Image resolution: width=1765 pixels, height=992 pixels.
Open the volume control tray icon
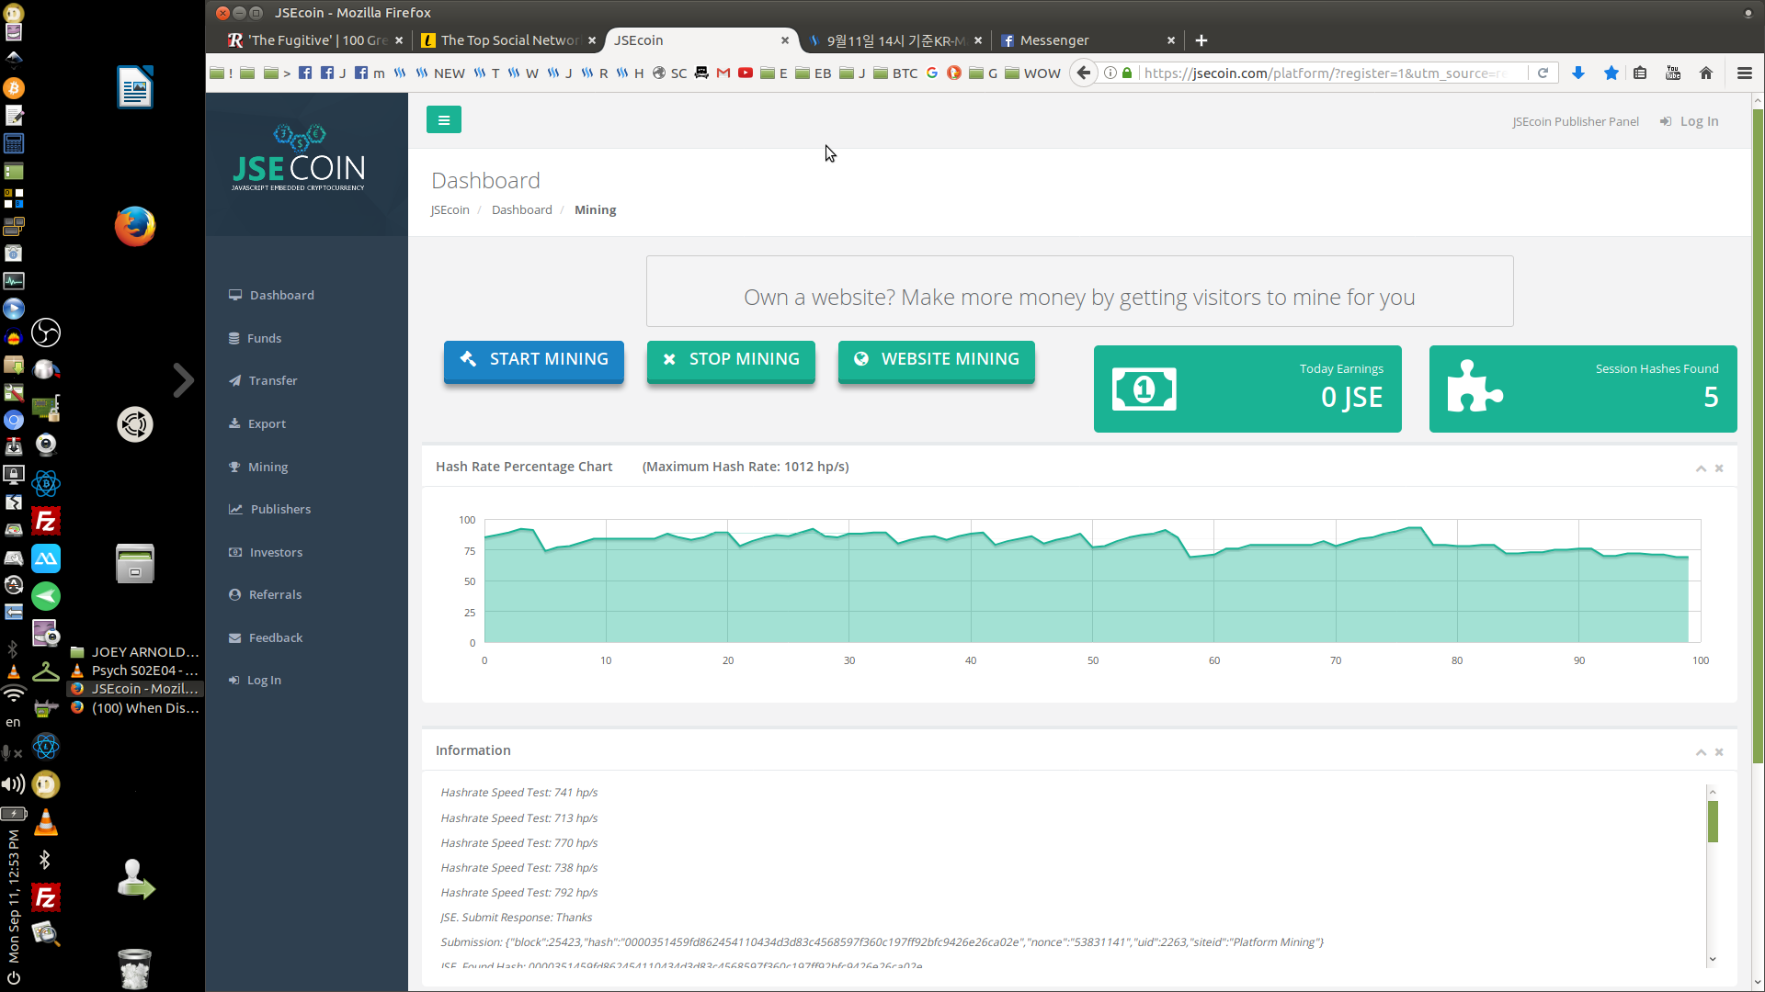click(13, 783)
